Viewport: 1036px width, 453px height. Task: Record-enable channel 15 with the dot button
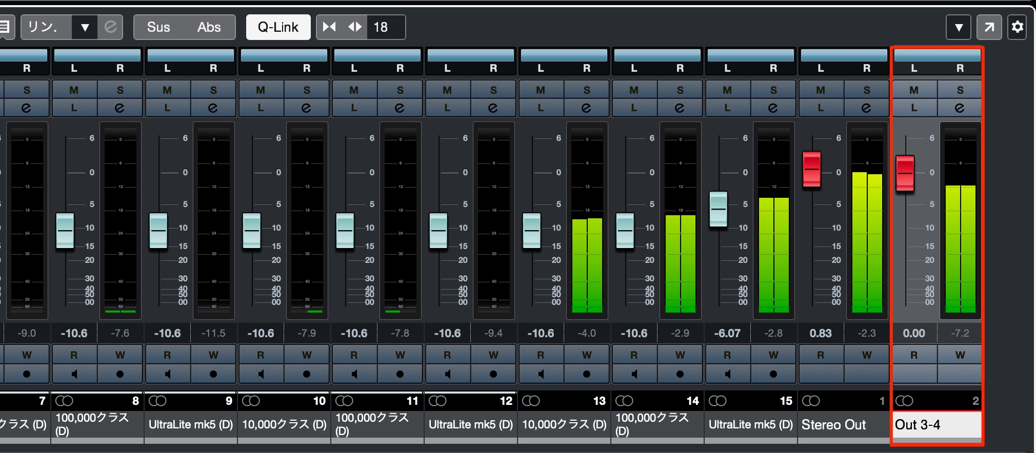(x=773, y=374)
